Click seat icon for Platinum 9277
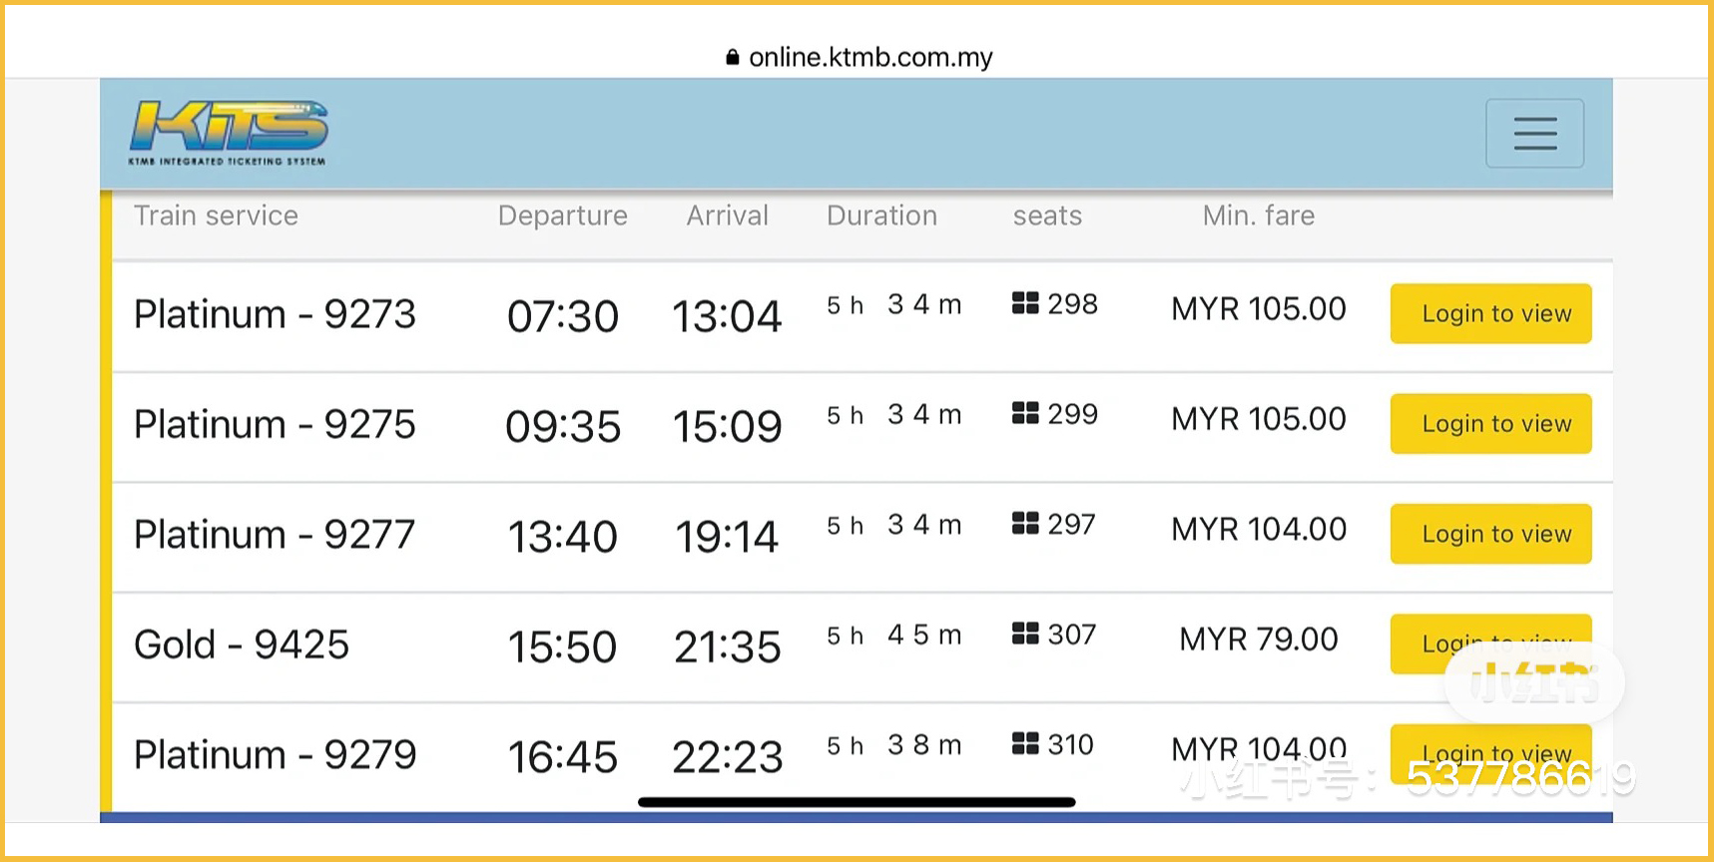Image resolution: width=1714 pixels, height=862 pixels. 1025,524
